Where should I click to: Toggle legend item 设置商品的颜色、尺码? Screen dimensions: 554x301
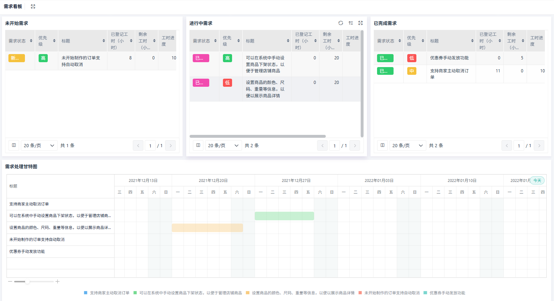(300, 293)
